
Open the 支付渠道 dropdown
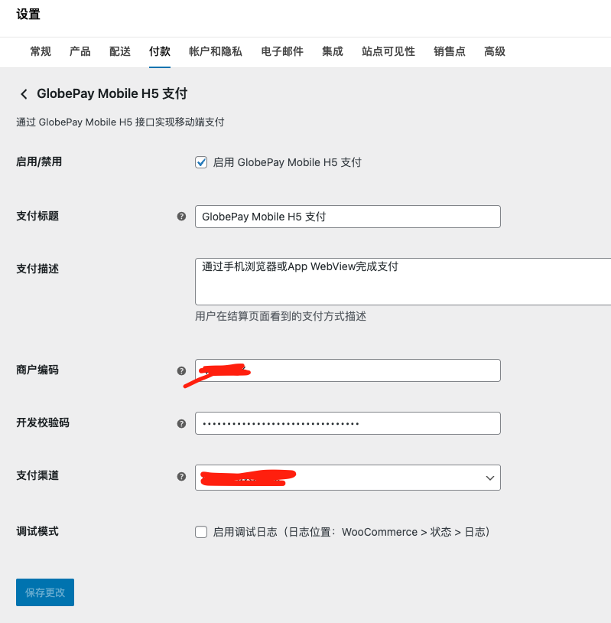click(x=347, y=478)
